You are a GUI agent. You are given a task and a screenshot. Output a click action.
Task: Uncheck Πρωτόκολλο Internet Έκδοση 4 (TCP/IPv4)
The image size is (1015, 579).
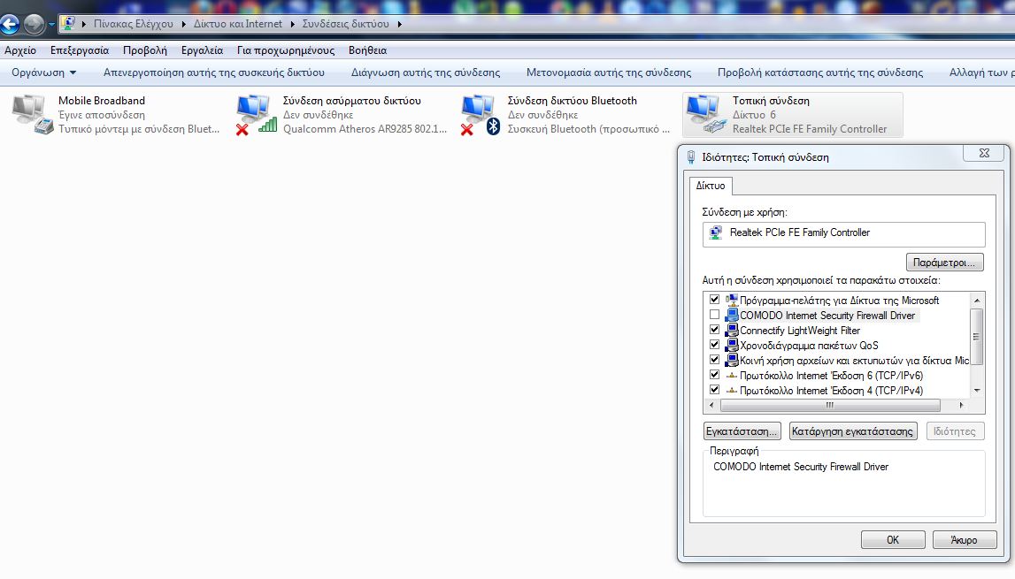click(715, 390)
